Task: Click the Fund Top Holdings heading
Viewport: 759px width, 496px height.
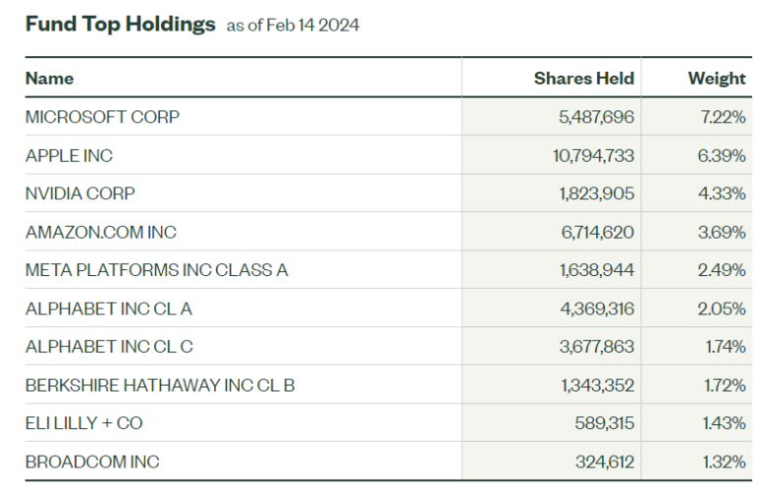Action: (x=120, y=25)
